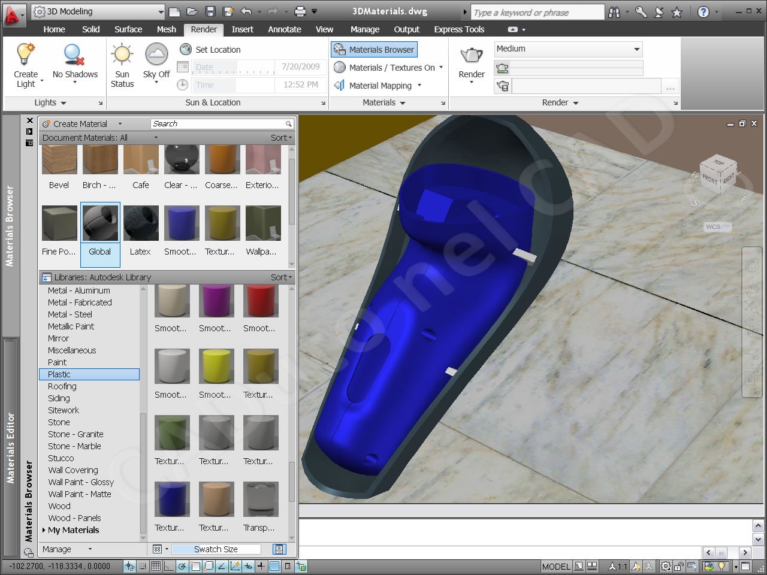The width and height of the screenshot is (767, 575).
Task: Select the Global material swatch
Action: pos(99,222)
